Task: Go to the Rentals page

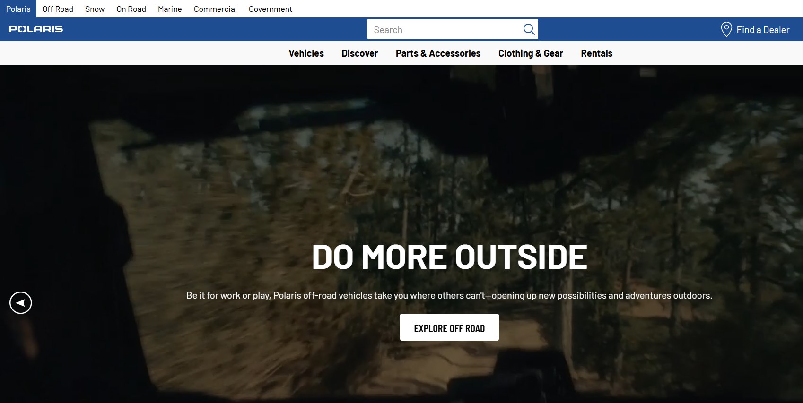Action: pos(596,53)
